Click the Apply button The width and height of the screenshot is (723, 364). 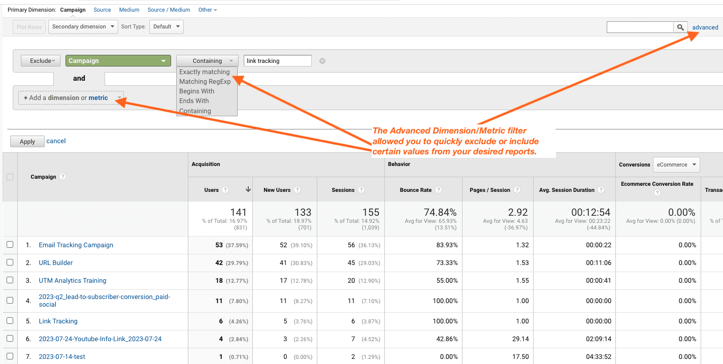[27, 141]
